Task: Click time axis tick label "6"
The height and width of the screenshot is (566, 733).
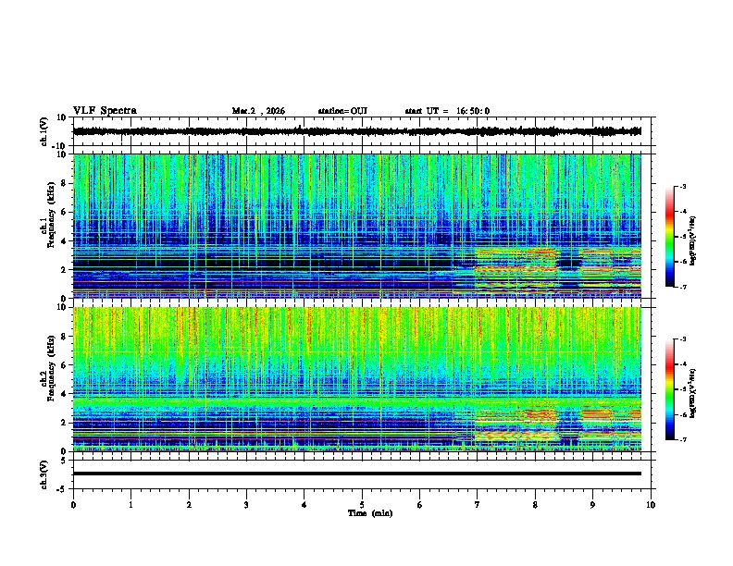Action: (419, 505)
